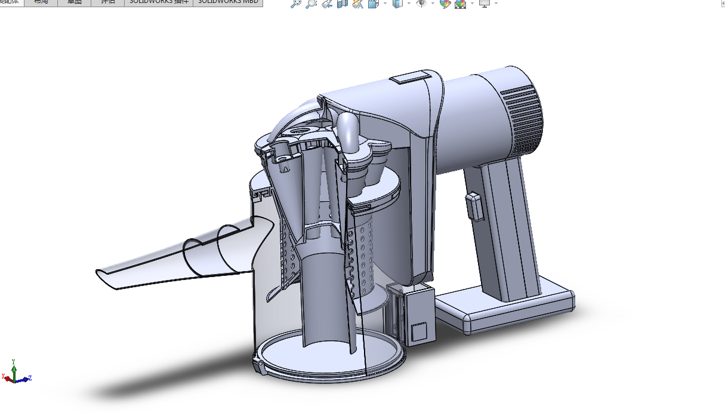Viewport: 725px width, 412px height.
Task: Open the Hide/Show Items dropdown arrow
Action: (x=433, y=3)
